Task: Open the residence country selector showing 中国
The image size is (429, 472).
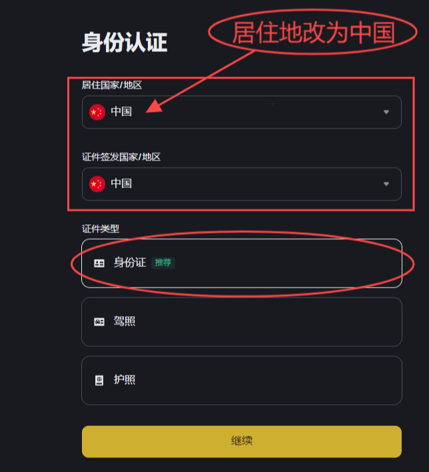Action: (242, 112)
